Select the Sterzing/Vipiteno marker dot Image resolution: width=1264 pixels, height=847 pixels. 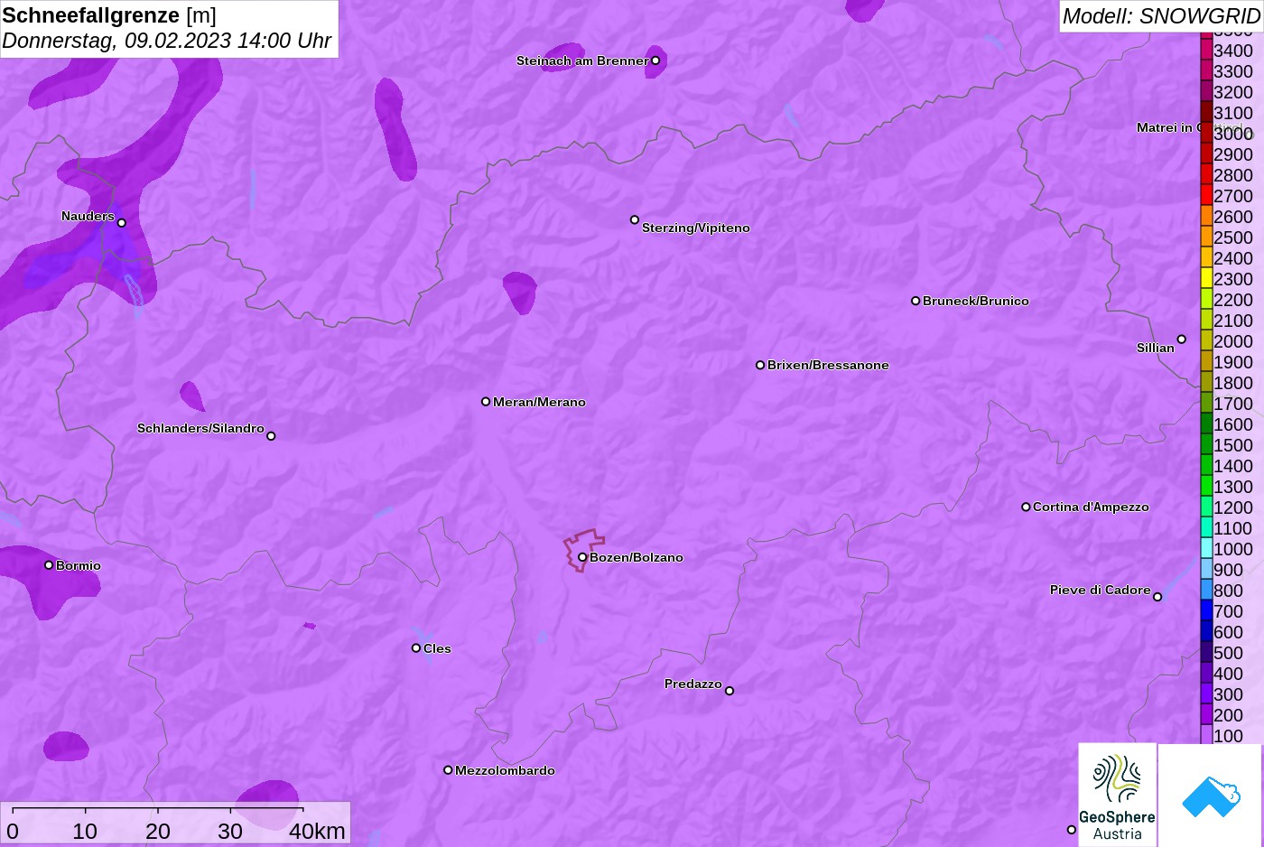click(635, 219)
